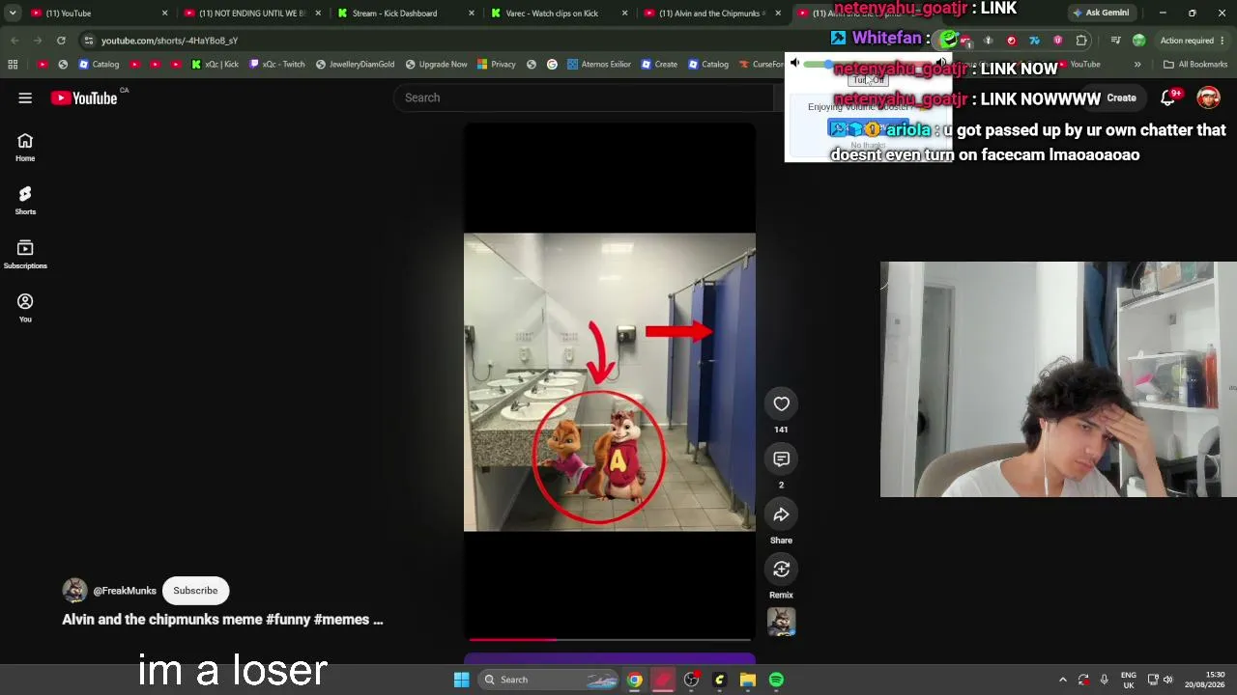The width and height of the screenshot is (1237, 695).
Task: Open File Explorer from the taskbar
Action: pyautogui.click(x=748, y=680)
